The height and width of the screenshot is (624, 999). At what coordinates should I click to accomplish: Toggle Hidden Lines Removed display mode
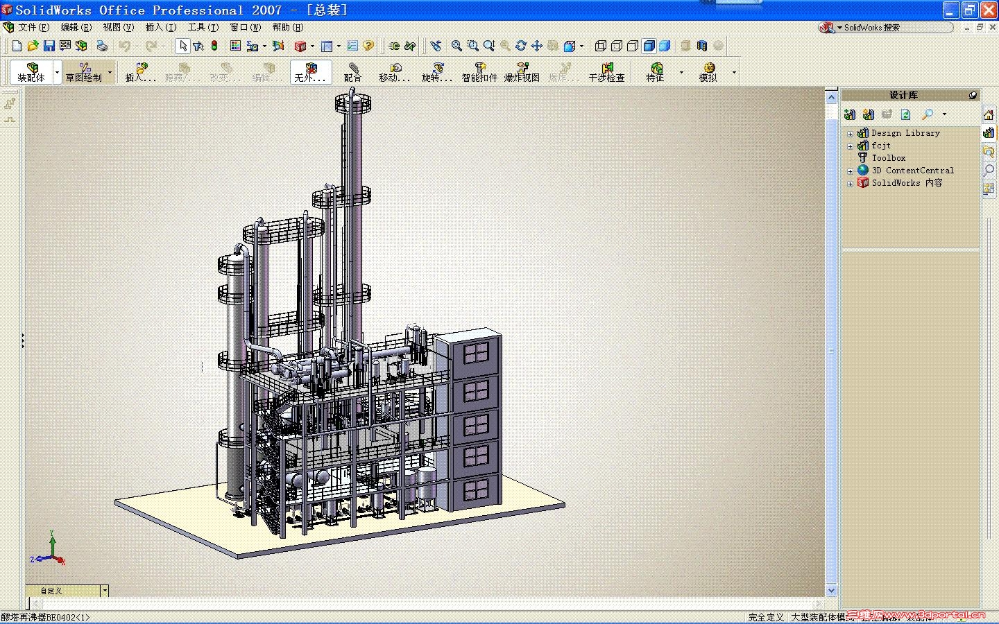pyautogui.click(x=633, y=46)
